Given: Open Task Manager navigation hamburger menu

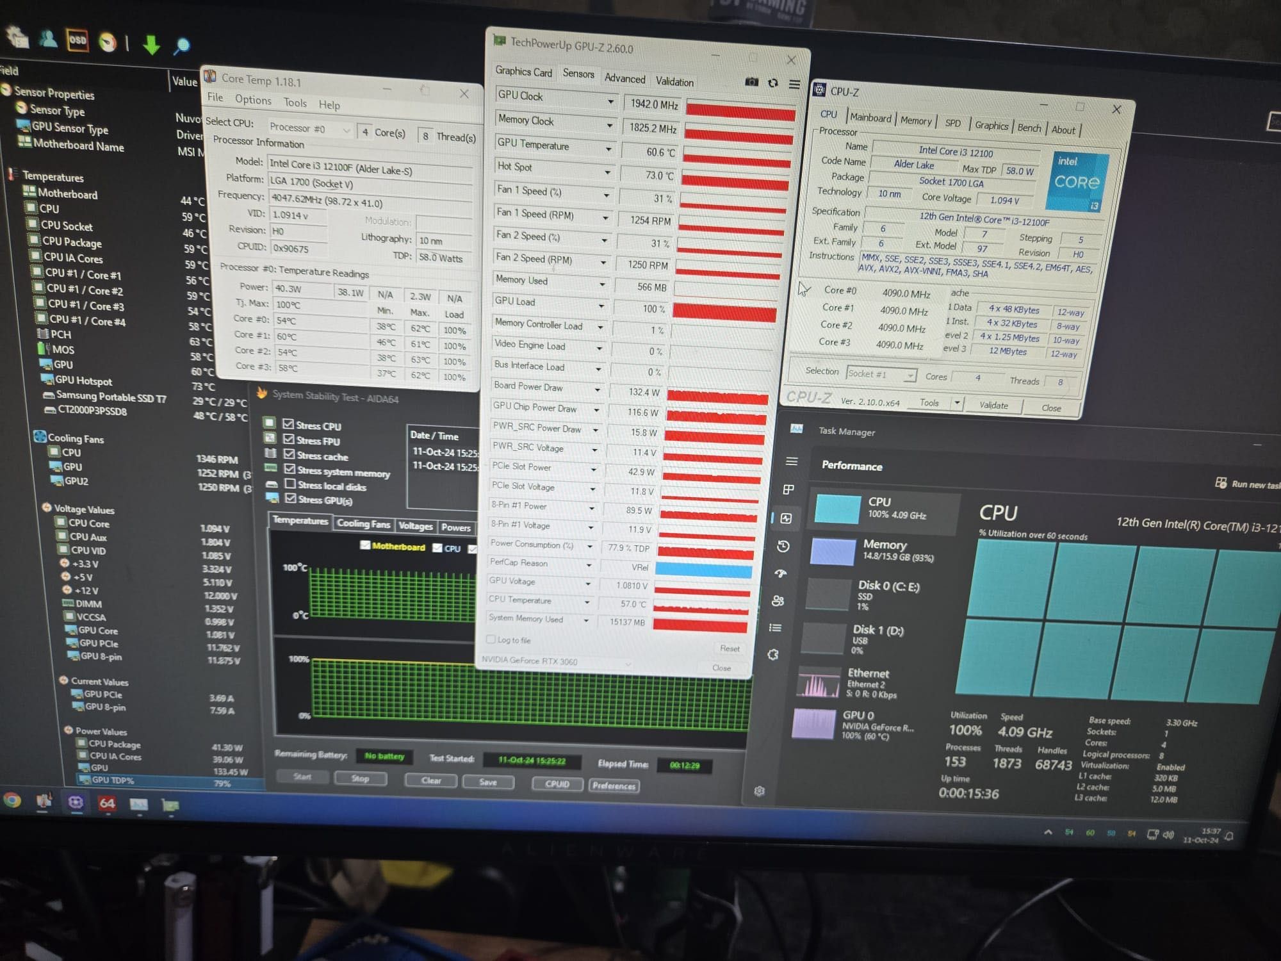Looking at the screenshot, I should pos(792,461).
